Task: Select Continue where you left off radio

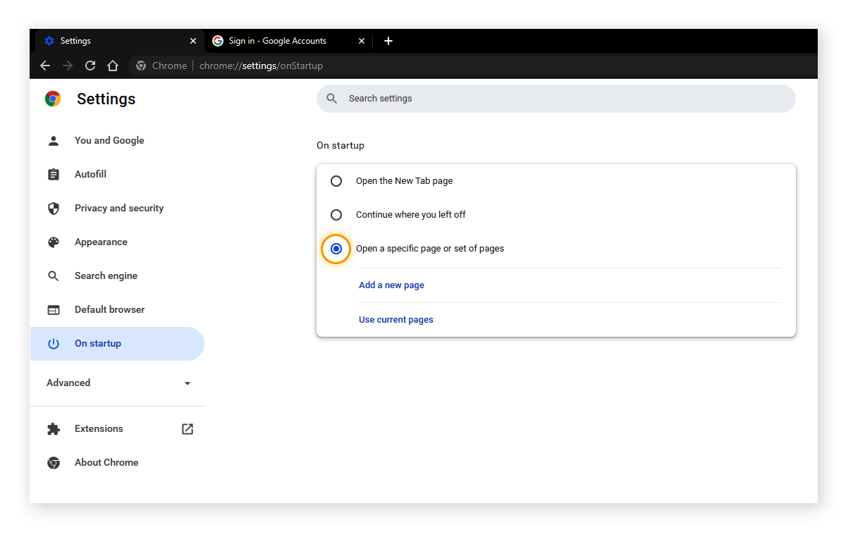Action: click(x=336, y=215)
